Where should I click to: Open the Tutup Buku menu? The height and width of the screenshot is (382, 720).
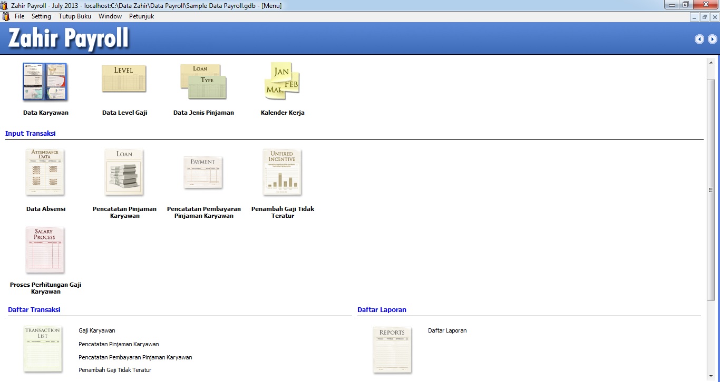(75, 16)
